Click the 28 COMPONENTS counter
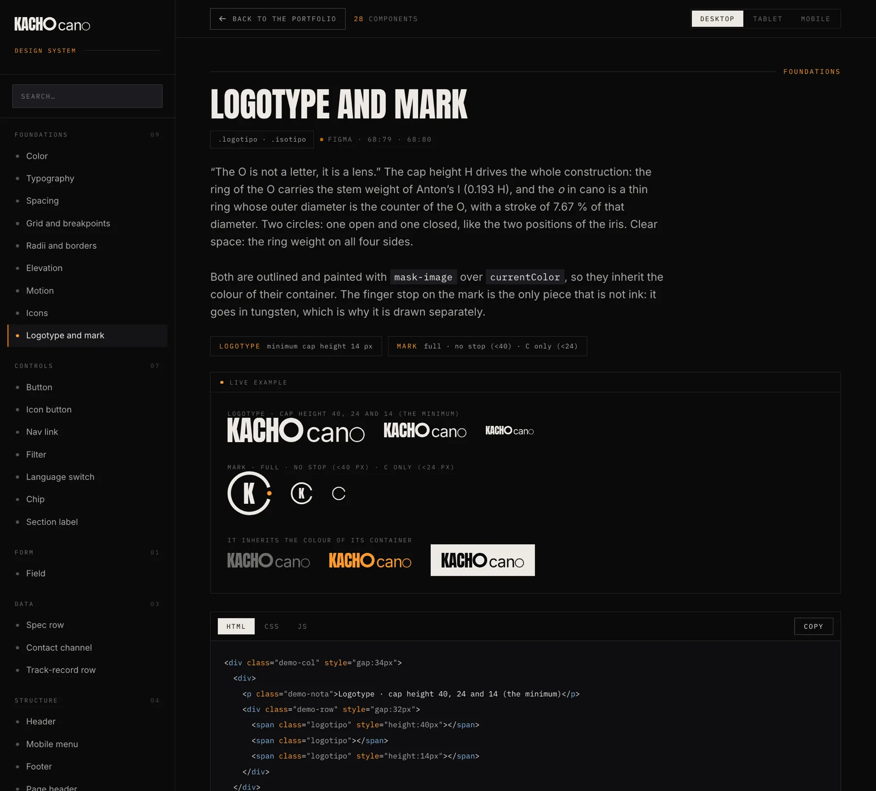This screenshot has height=791, width=876. pyautogui.click(x=386, y=19)
